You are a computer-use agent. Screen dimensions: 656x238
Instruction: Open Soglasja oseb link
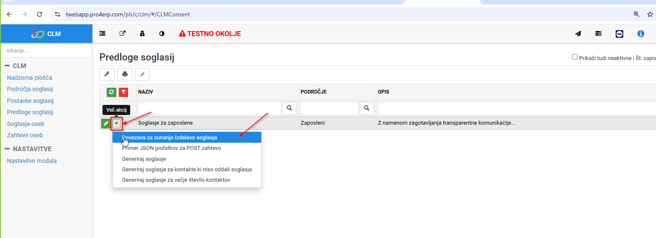point(26,124)
